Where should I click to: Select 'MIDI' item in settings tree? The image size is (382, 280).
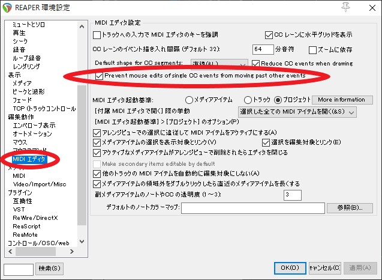(19, 176)
